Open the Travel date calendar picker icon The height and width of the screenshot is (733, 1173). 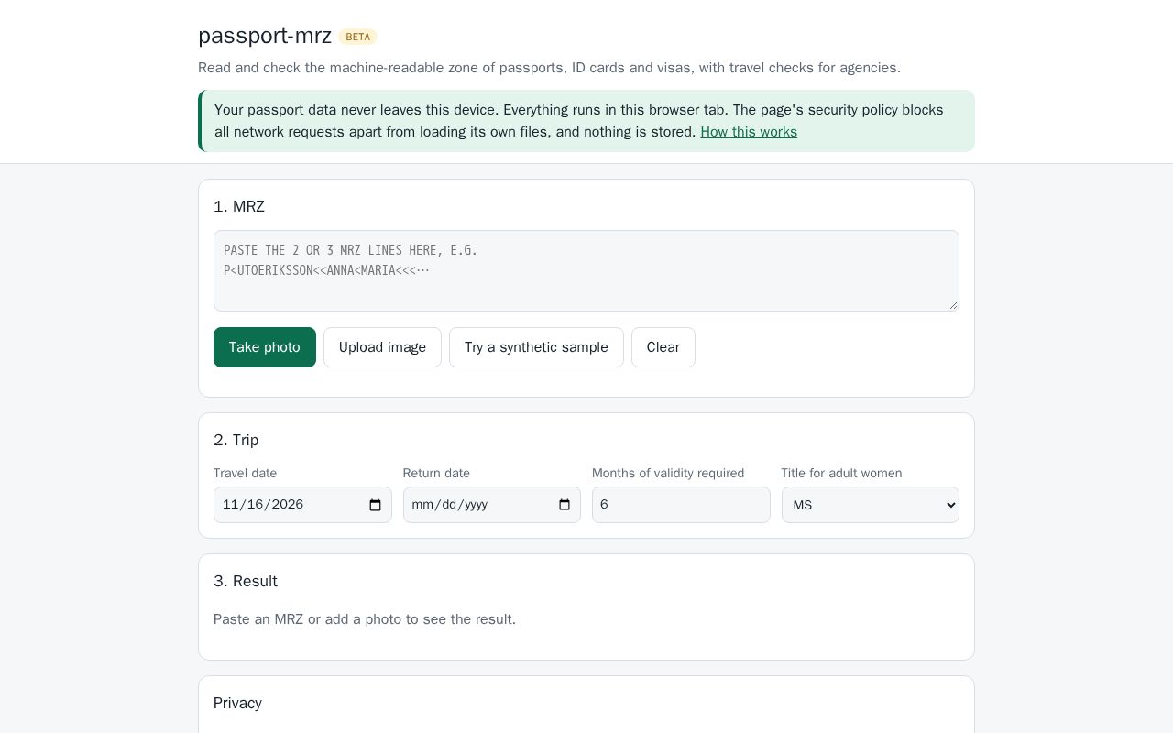point(375,505)
